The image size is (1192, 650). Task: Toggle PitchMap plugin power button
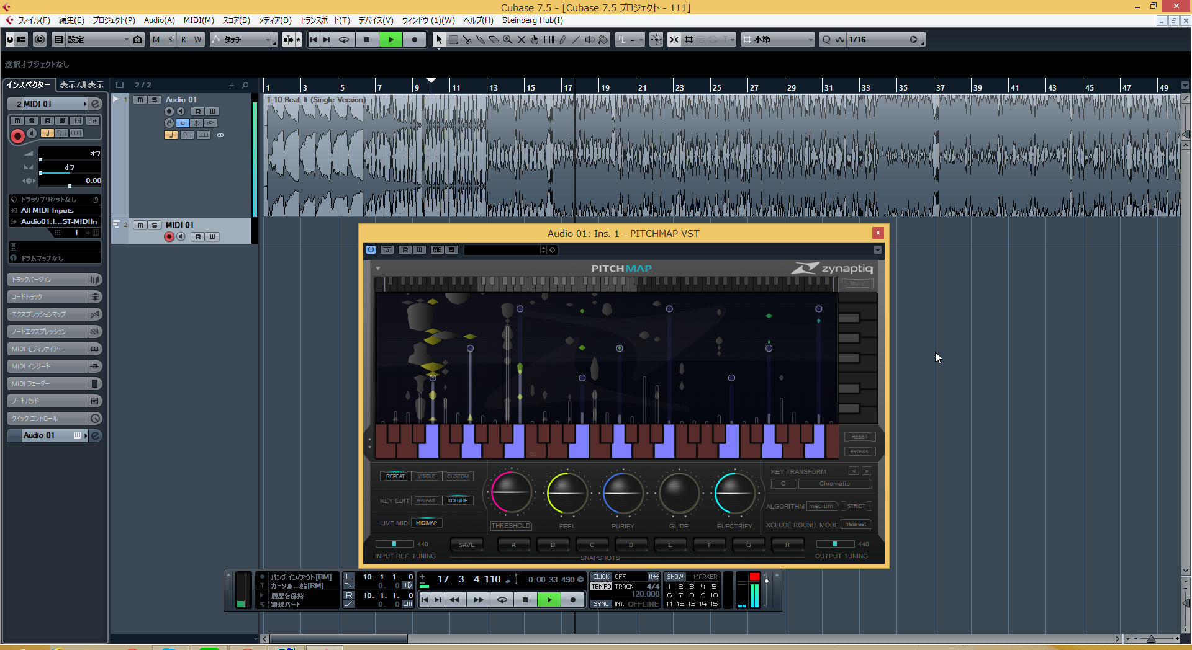(x=371, y=250)
